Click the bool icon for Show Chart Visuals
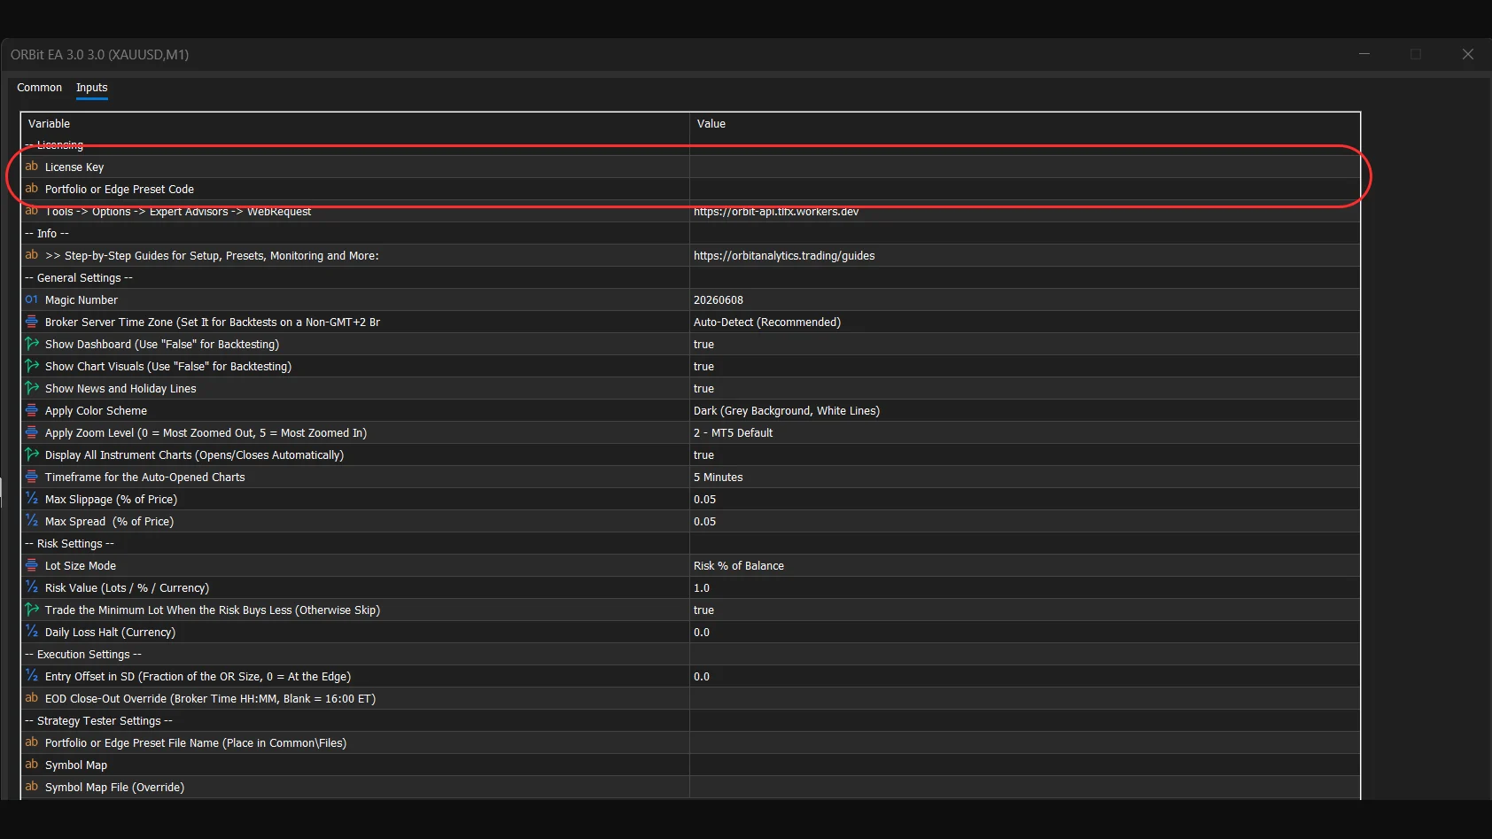 click(x=32, y=366)
